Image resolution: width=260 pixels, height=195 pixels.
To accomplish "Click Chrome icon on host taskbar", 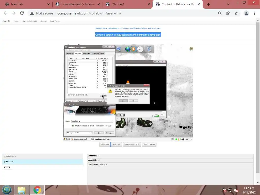I will pyautogui.click(x=37, y=190).
